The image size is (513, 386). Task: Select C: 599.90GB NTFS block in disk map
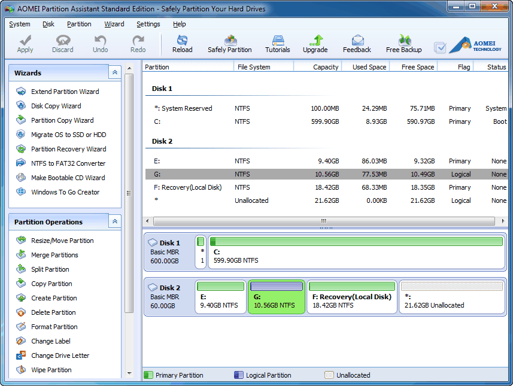click(x=356, y=252)
